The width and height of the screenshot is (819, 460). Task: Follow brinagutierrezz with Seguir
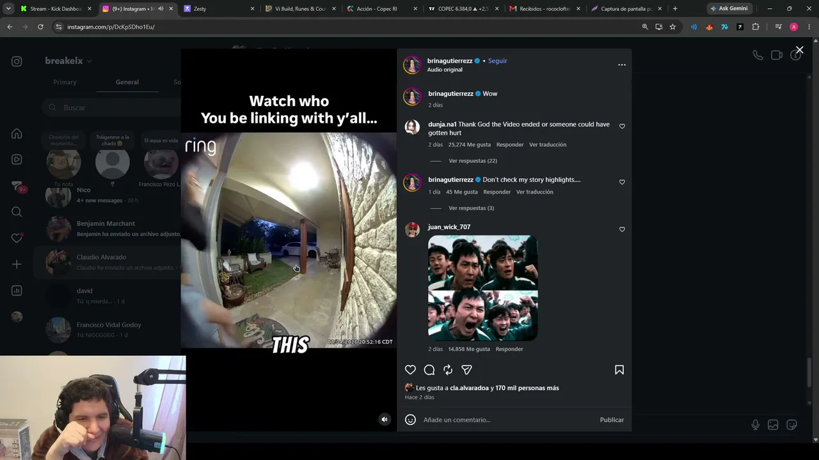[497, 61]
